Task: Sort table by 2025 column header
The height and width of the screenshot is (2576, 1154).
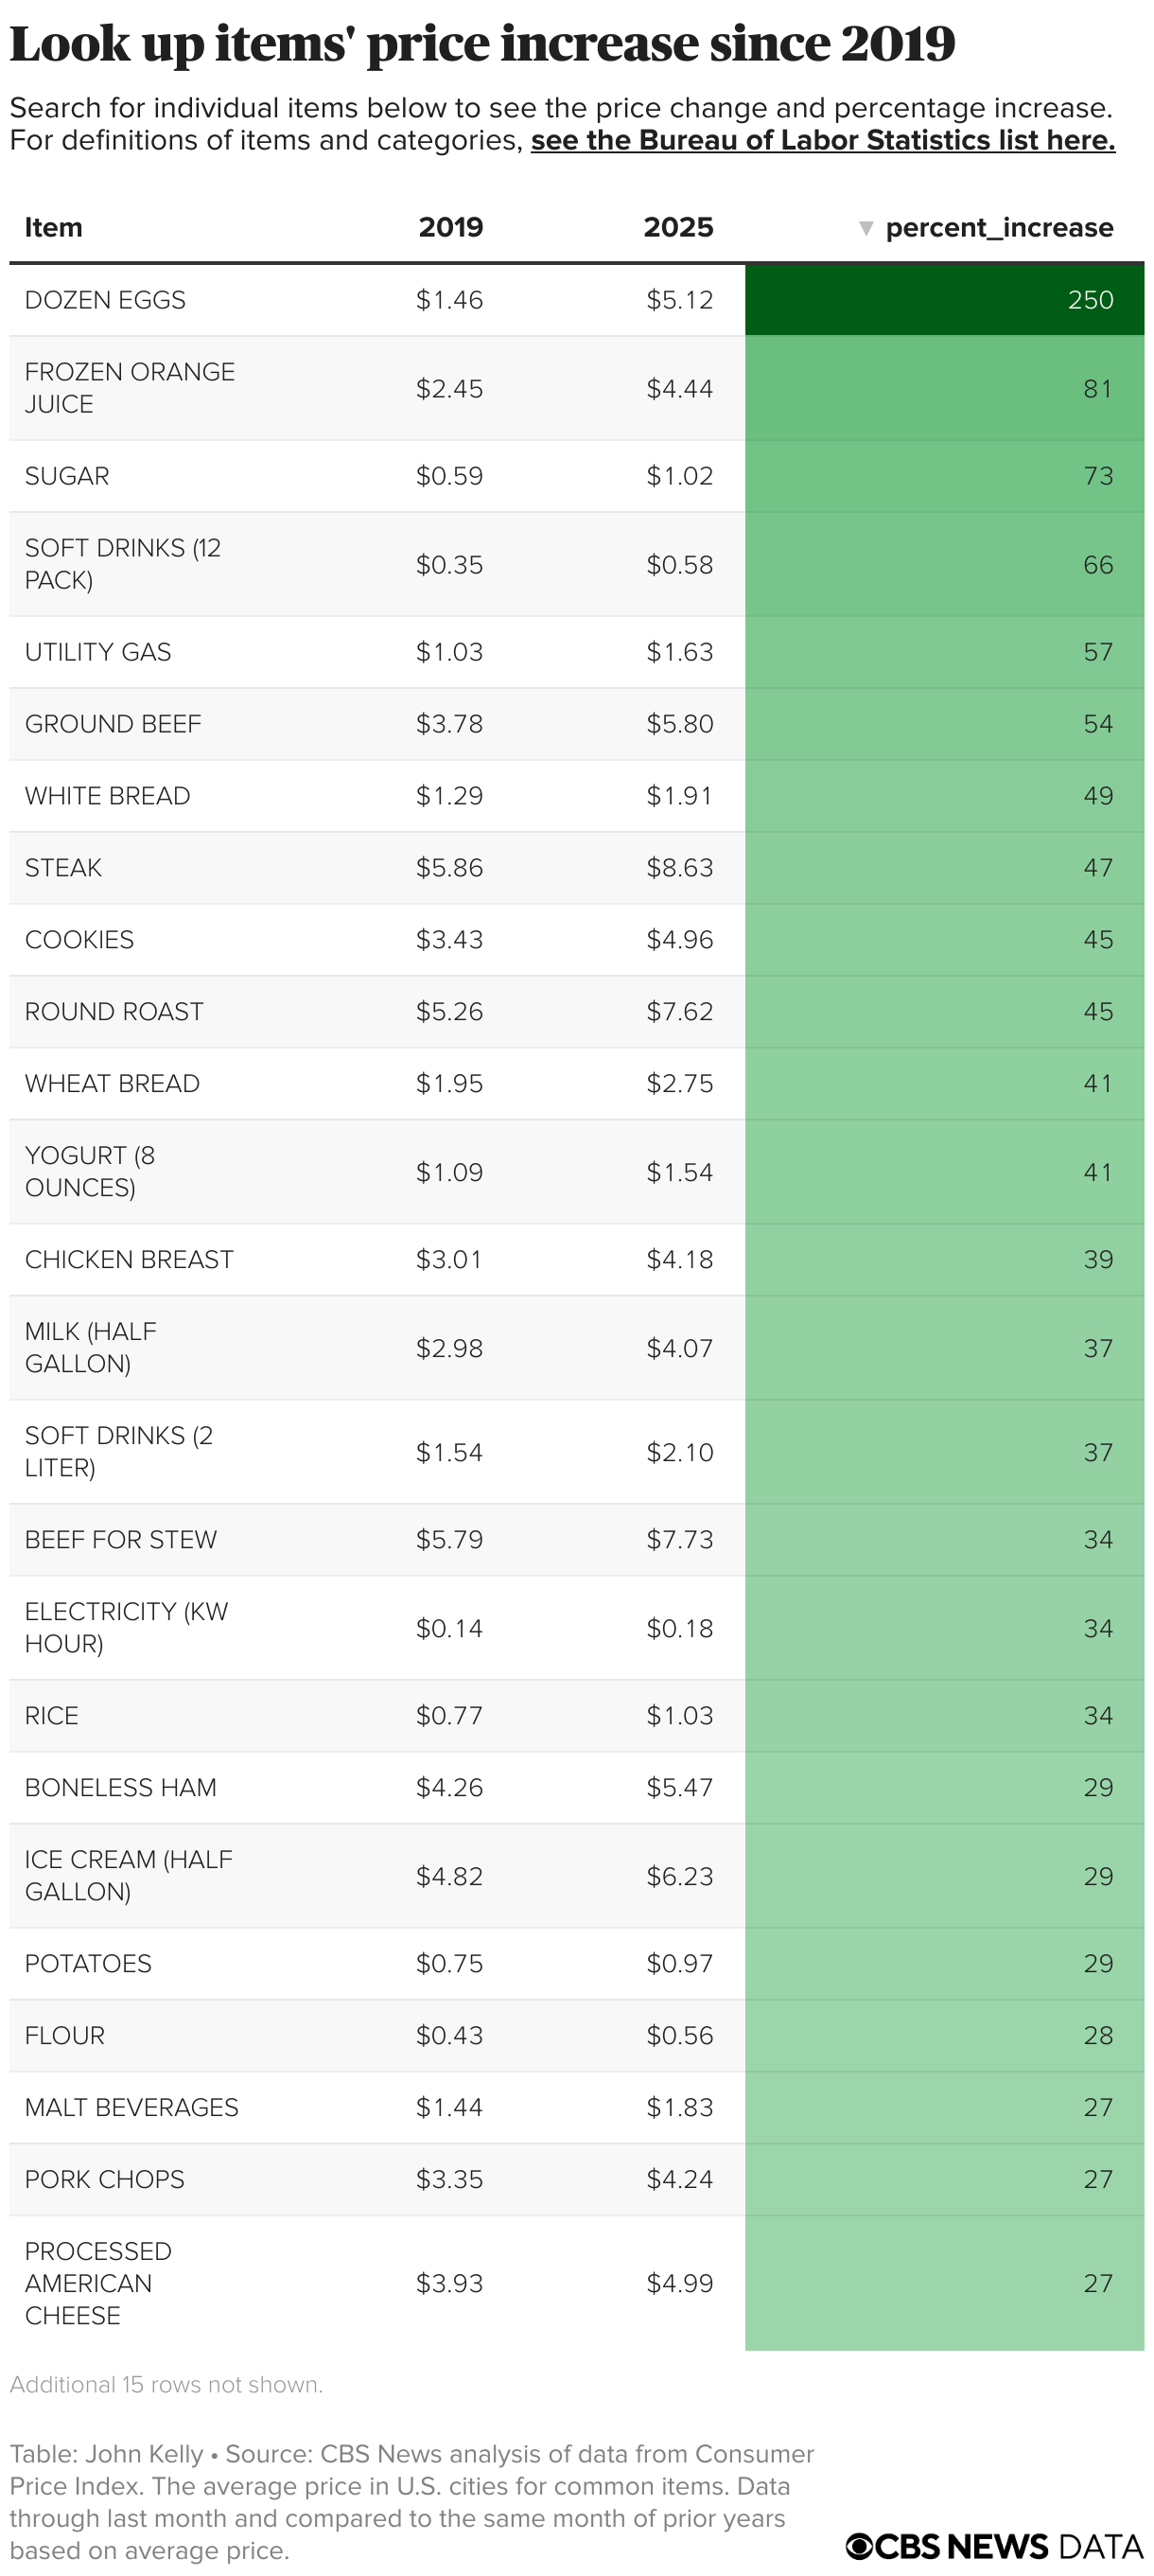Action: click(678, 227)
